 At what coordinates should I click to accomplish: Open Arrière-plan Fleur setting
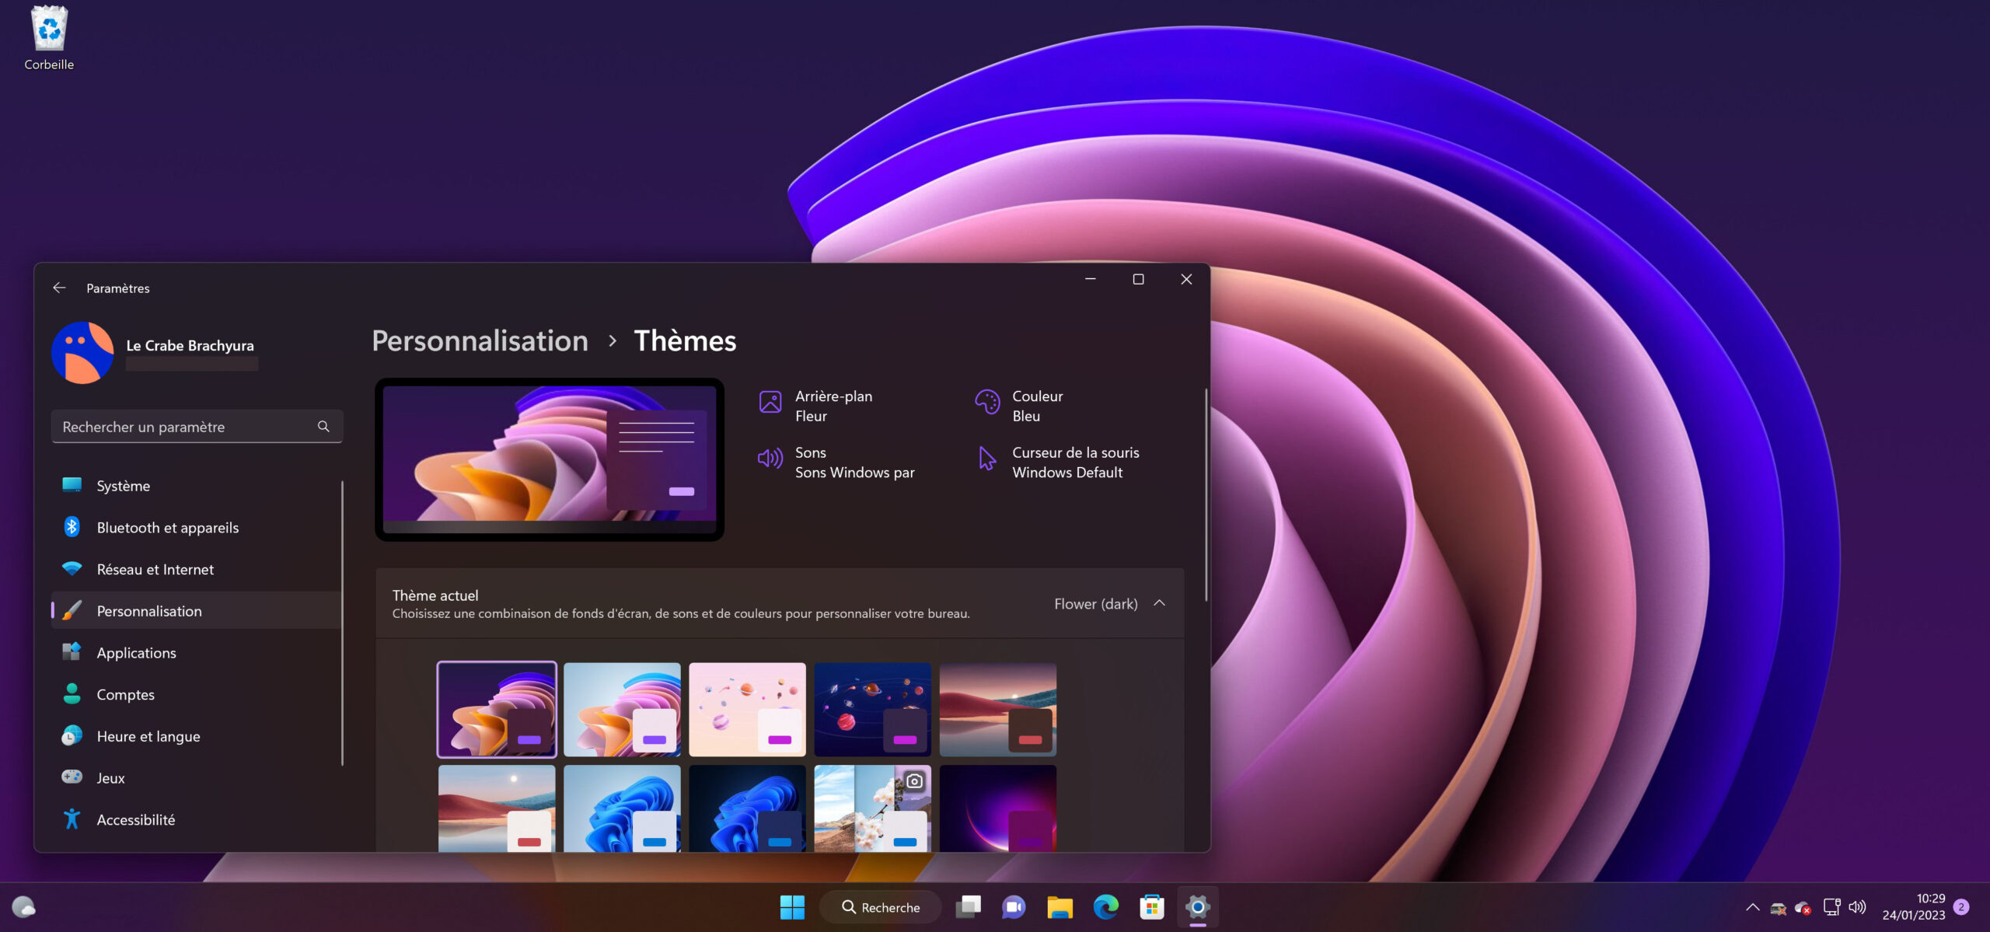click(x=816, y=406)
